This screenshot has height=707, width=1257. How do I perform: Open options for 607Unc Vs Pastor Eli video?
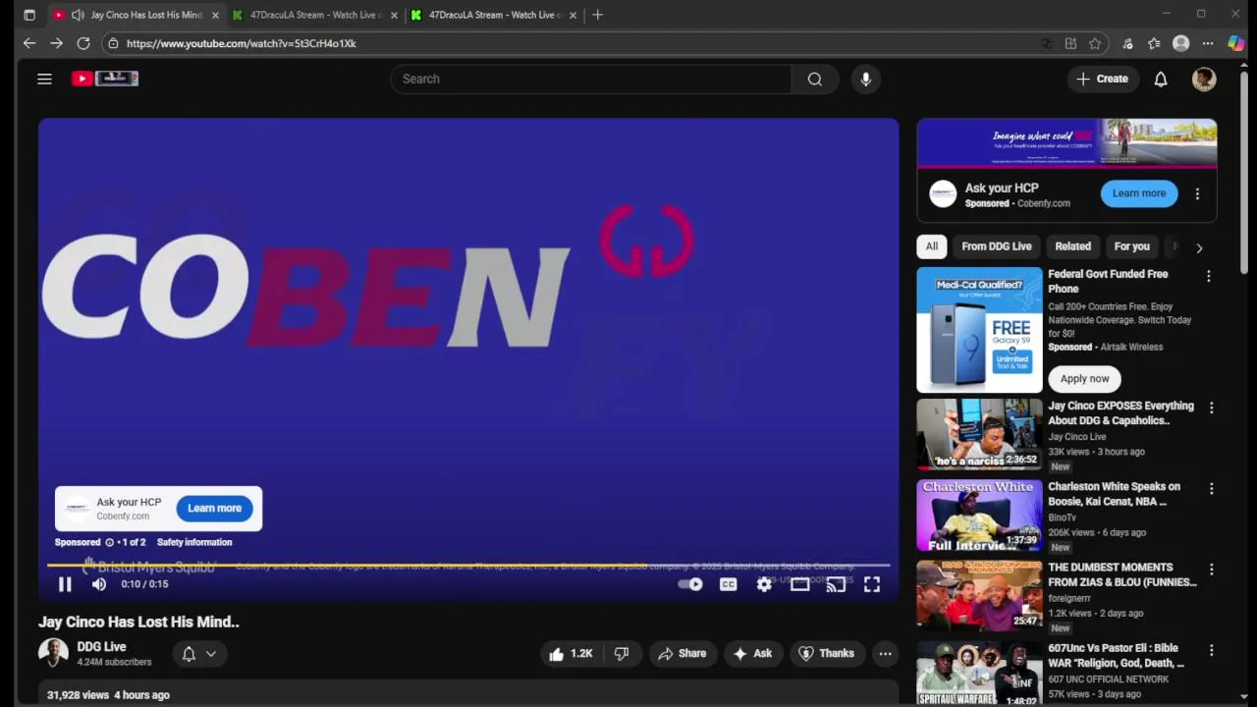[x=1211, y=649]
